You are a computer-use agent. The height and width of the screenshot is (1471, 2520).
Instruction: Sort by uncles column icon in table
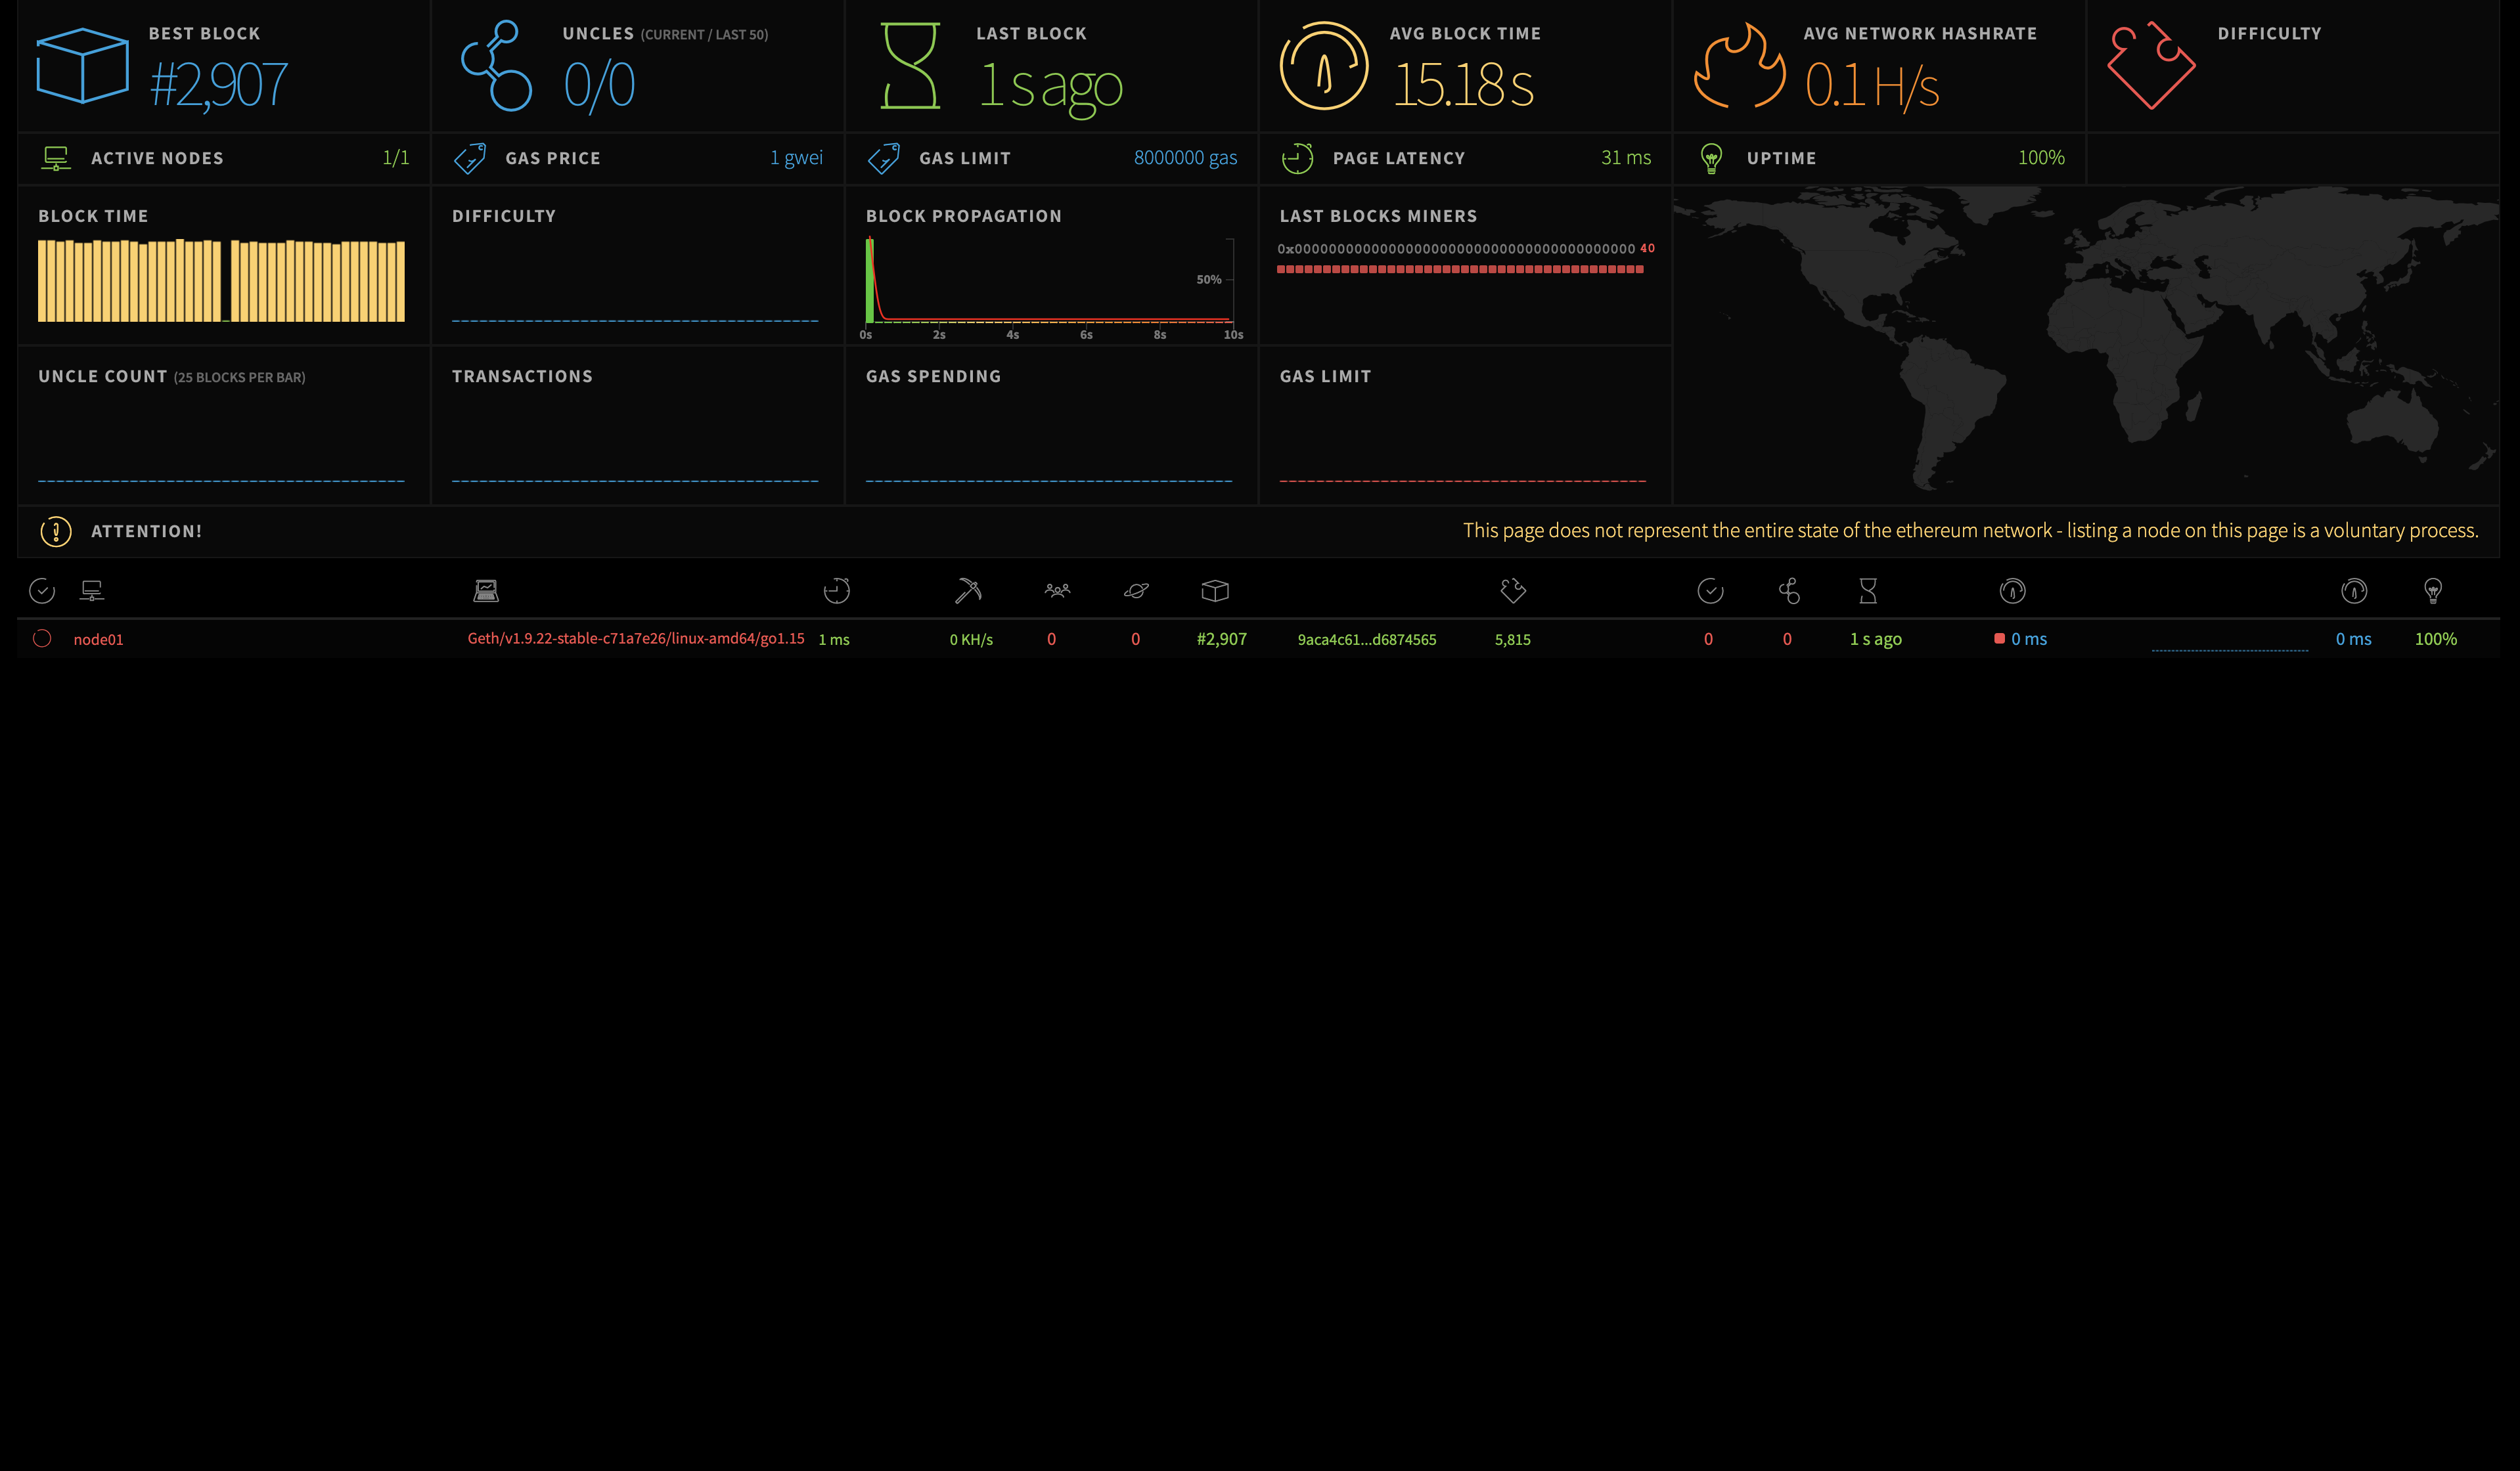1789,590
